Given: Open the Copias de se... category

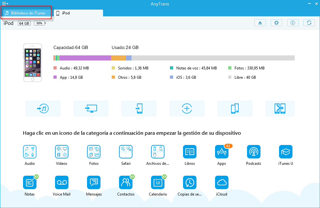Looking at the screenshot, I should pyautogui.click(x=190, y=182).
